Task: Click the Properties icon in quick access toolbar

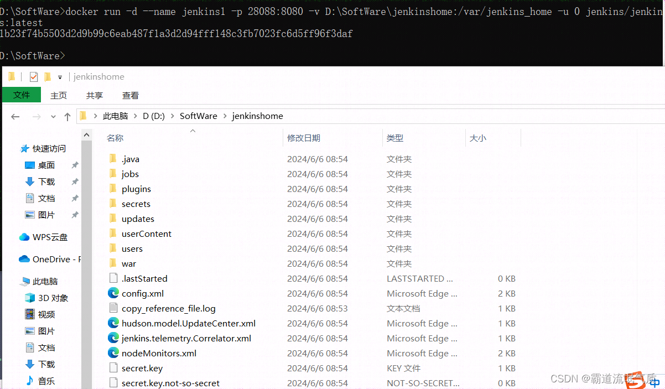Action: (33, 76)
